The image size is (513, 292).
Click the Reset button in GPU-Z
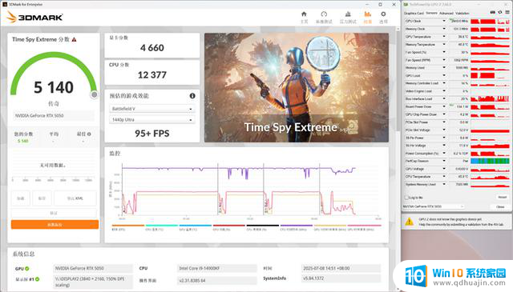pos(503,198)
